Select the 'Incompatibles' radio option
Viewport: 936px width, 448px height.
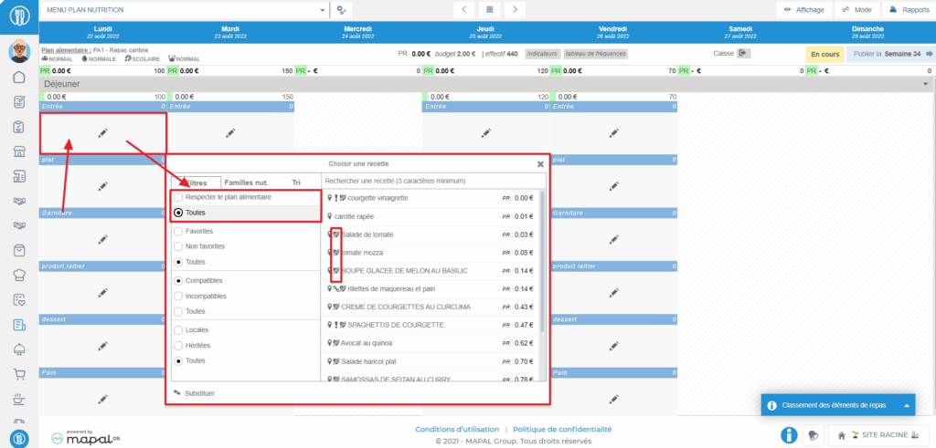178,296
